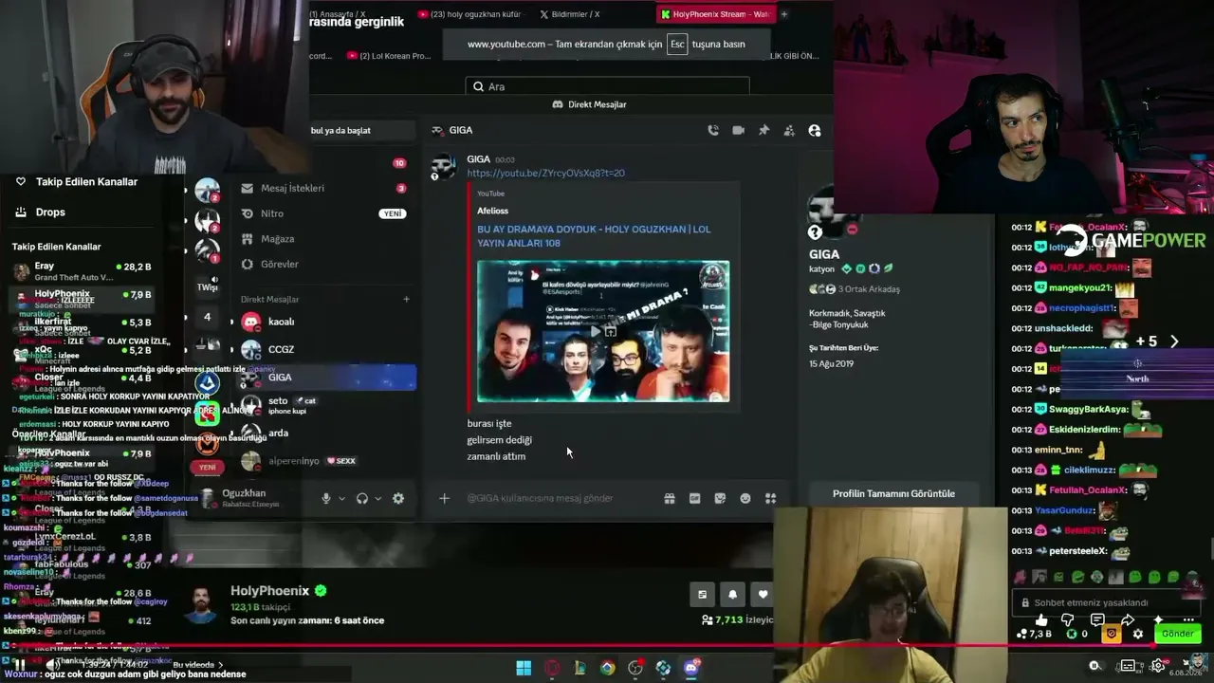Toggle the user profile panel icon

pos(815,131)
